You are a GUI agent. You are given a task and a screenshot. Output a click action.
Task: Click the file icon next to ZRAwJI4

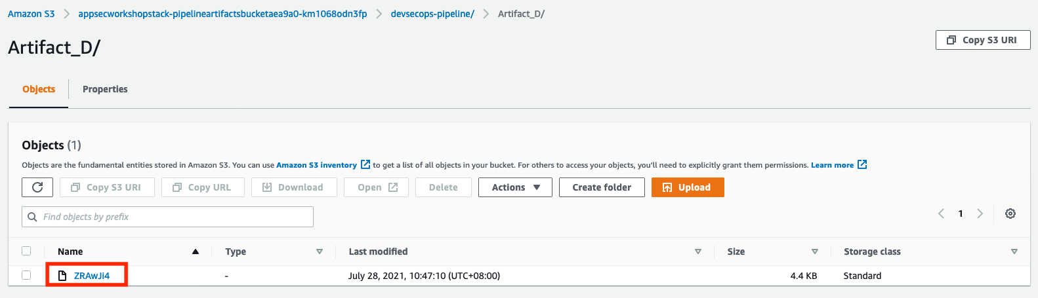pos(62,276)
